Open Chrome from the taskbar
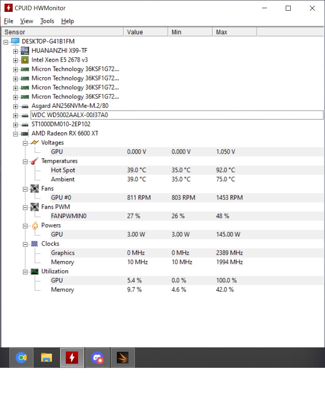The height and width of the screenshot is (405, 325). [21, 358]
